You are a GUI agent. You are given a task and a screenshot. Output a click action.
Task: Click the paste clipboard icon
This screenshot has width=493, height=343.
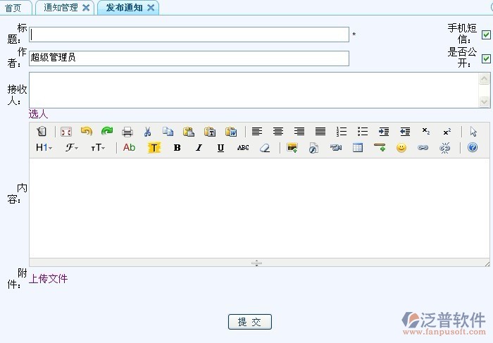click(189, 132)
